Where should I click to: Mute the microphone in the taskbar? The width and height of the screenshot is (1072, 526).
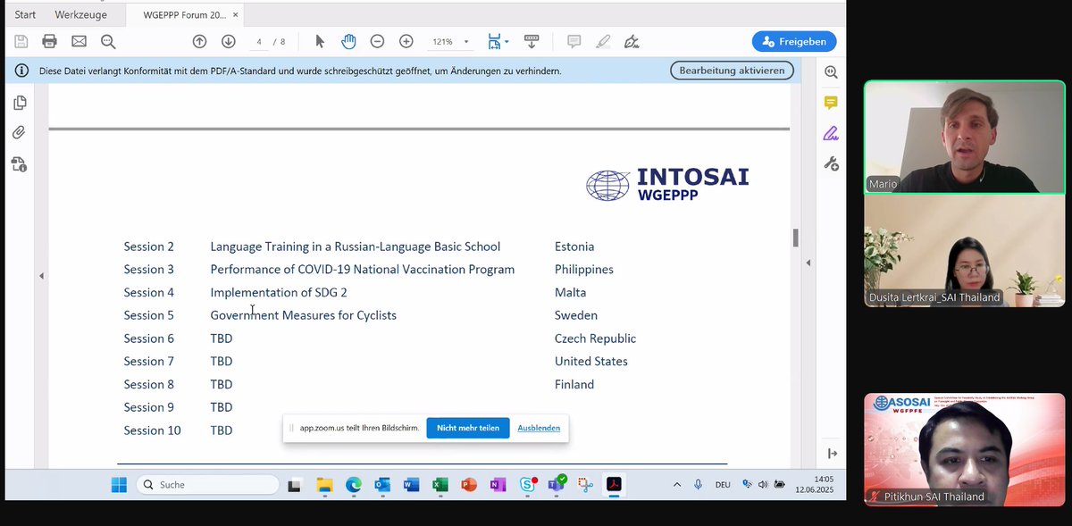tap(698, 485)
